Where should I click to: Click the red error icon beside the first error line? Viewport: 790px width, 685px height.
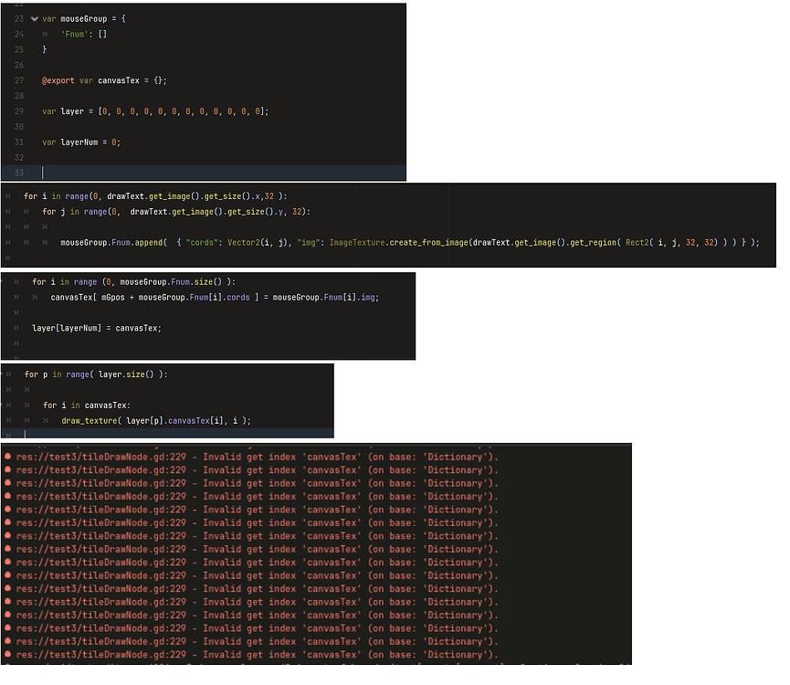click(8, 457)
